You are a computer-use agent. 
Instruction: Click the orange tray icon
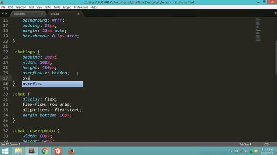tap(256, 151)
